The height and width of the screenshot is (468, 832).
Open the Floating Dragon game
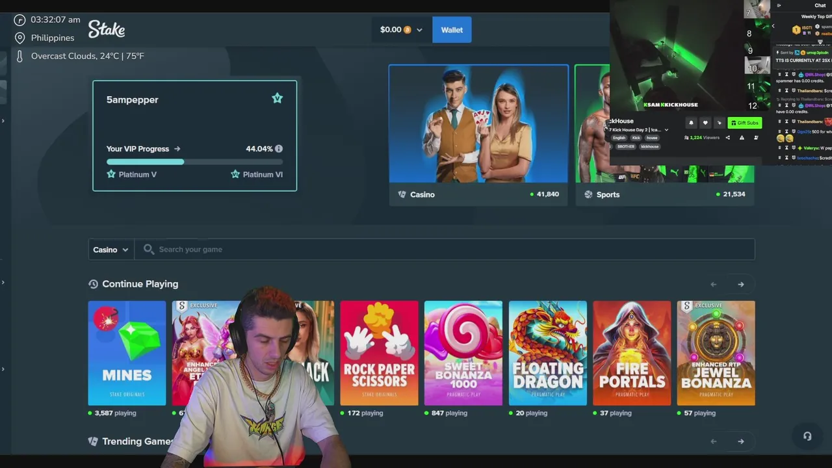pyautogui.click(x=548, y=353)
